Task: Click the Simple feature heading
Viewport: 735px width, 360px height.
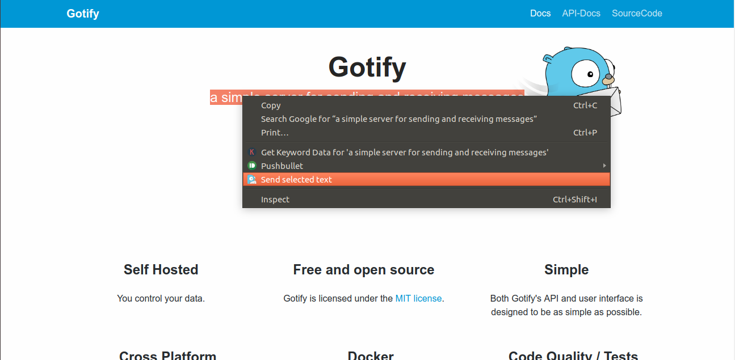Action: point(566,270)
